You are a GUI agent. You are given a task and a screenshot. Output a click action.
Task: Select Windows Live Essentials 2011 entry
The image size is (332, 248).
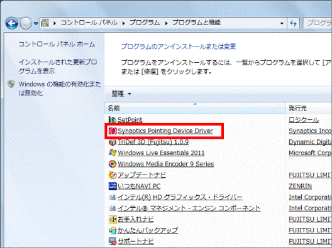(161, 153)
